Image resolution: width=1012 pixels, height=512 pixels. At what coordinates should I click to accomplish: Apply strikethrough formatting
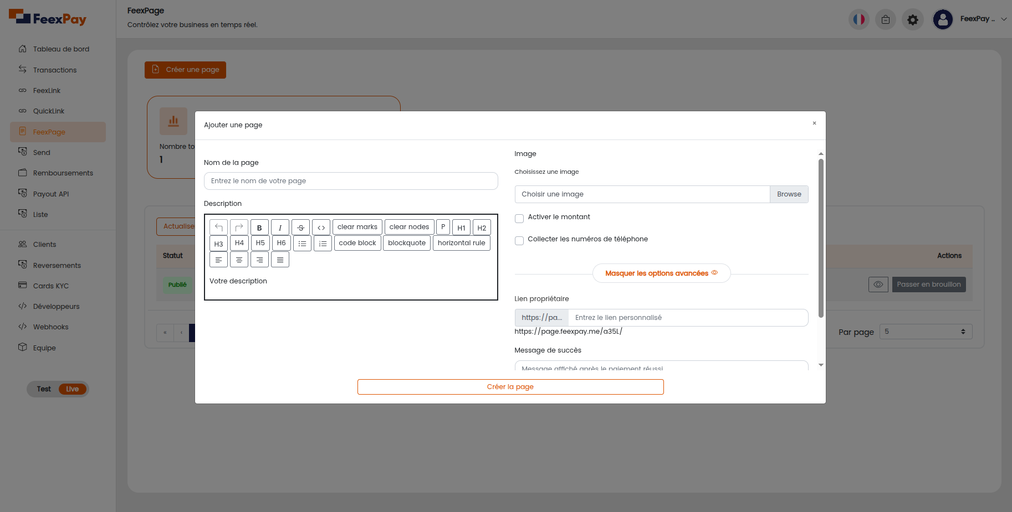(x=300, y=227)
